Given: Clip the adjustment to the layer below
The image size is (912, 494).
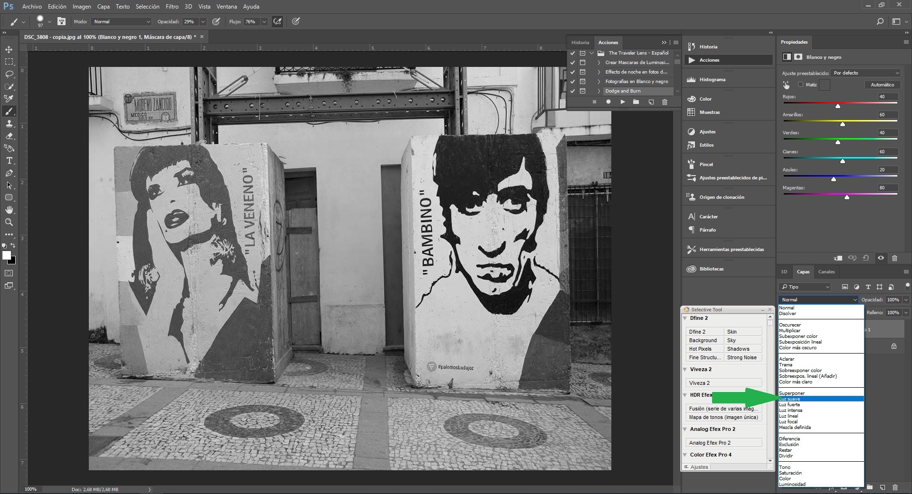Looking at the screenshot, I should tap(838, 258).
